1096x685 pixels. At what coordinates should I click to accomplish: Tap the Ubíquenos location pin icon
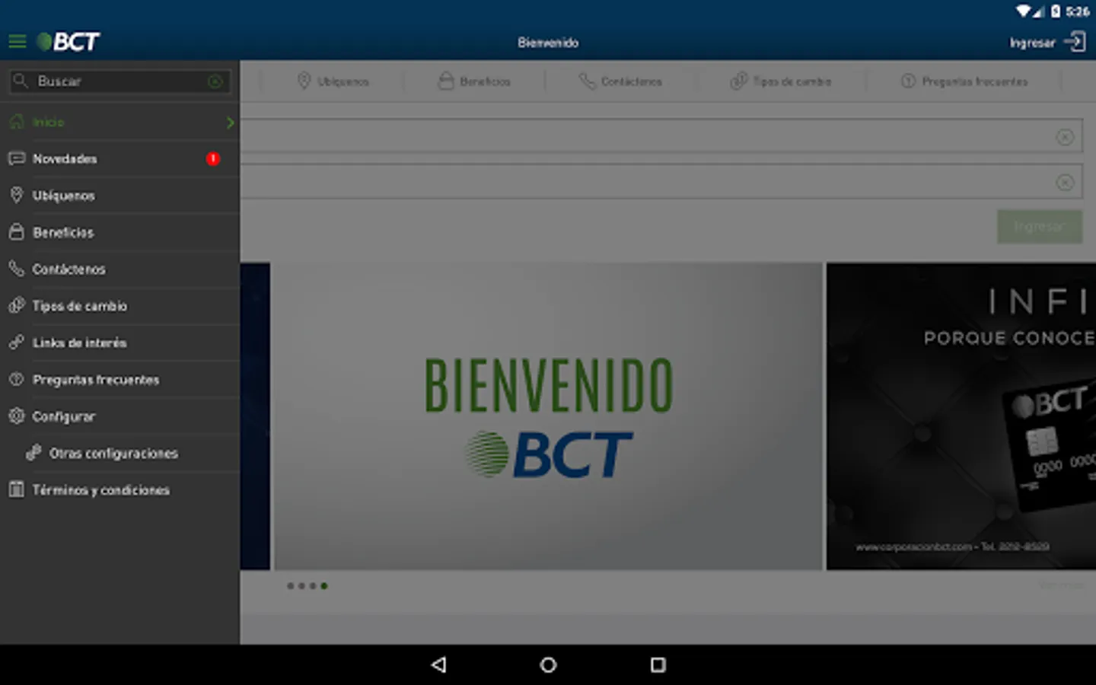(x=17, y=195)
